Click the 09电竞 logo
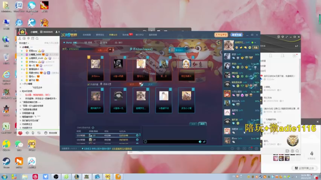Screen dimensions: 321x180 (x=69, y=35)
